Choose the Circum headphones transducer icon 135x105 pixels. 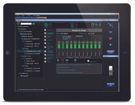(x=50, y=25)
